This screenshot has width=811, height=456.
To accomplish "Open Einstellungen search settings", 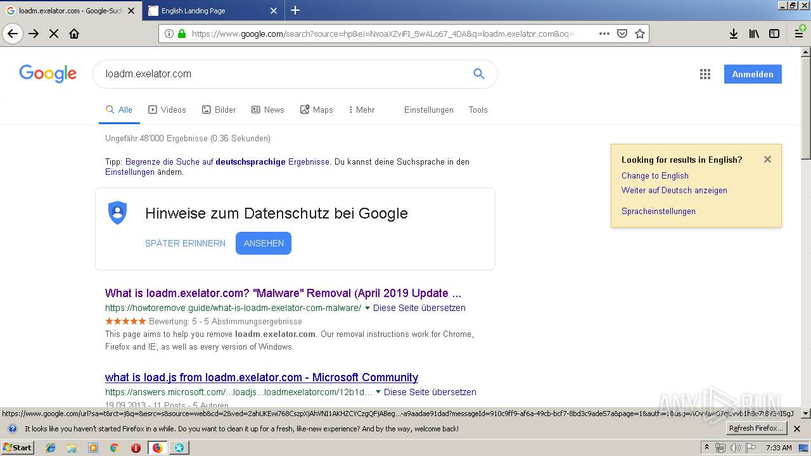I will click(429, 110).
